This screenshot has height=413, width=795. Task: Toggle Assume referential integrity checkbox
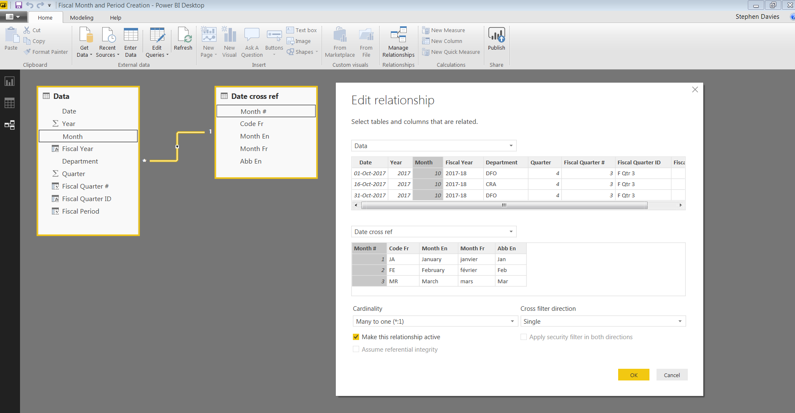click(356, 349)
